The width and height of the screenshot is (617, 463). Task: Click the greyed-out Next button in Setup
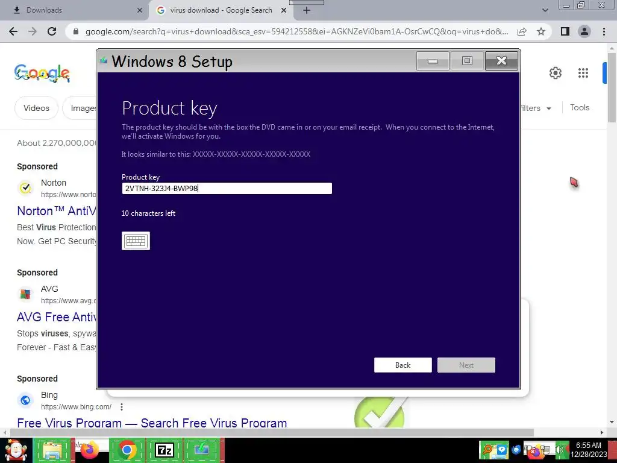pos(466,365)
